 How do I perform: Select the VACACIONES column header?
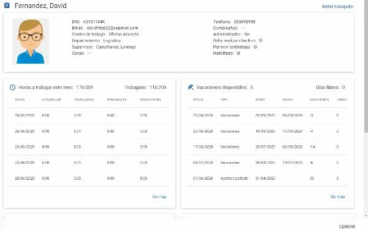[319, 99]
